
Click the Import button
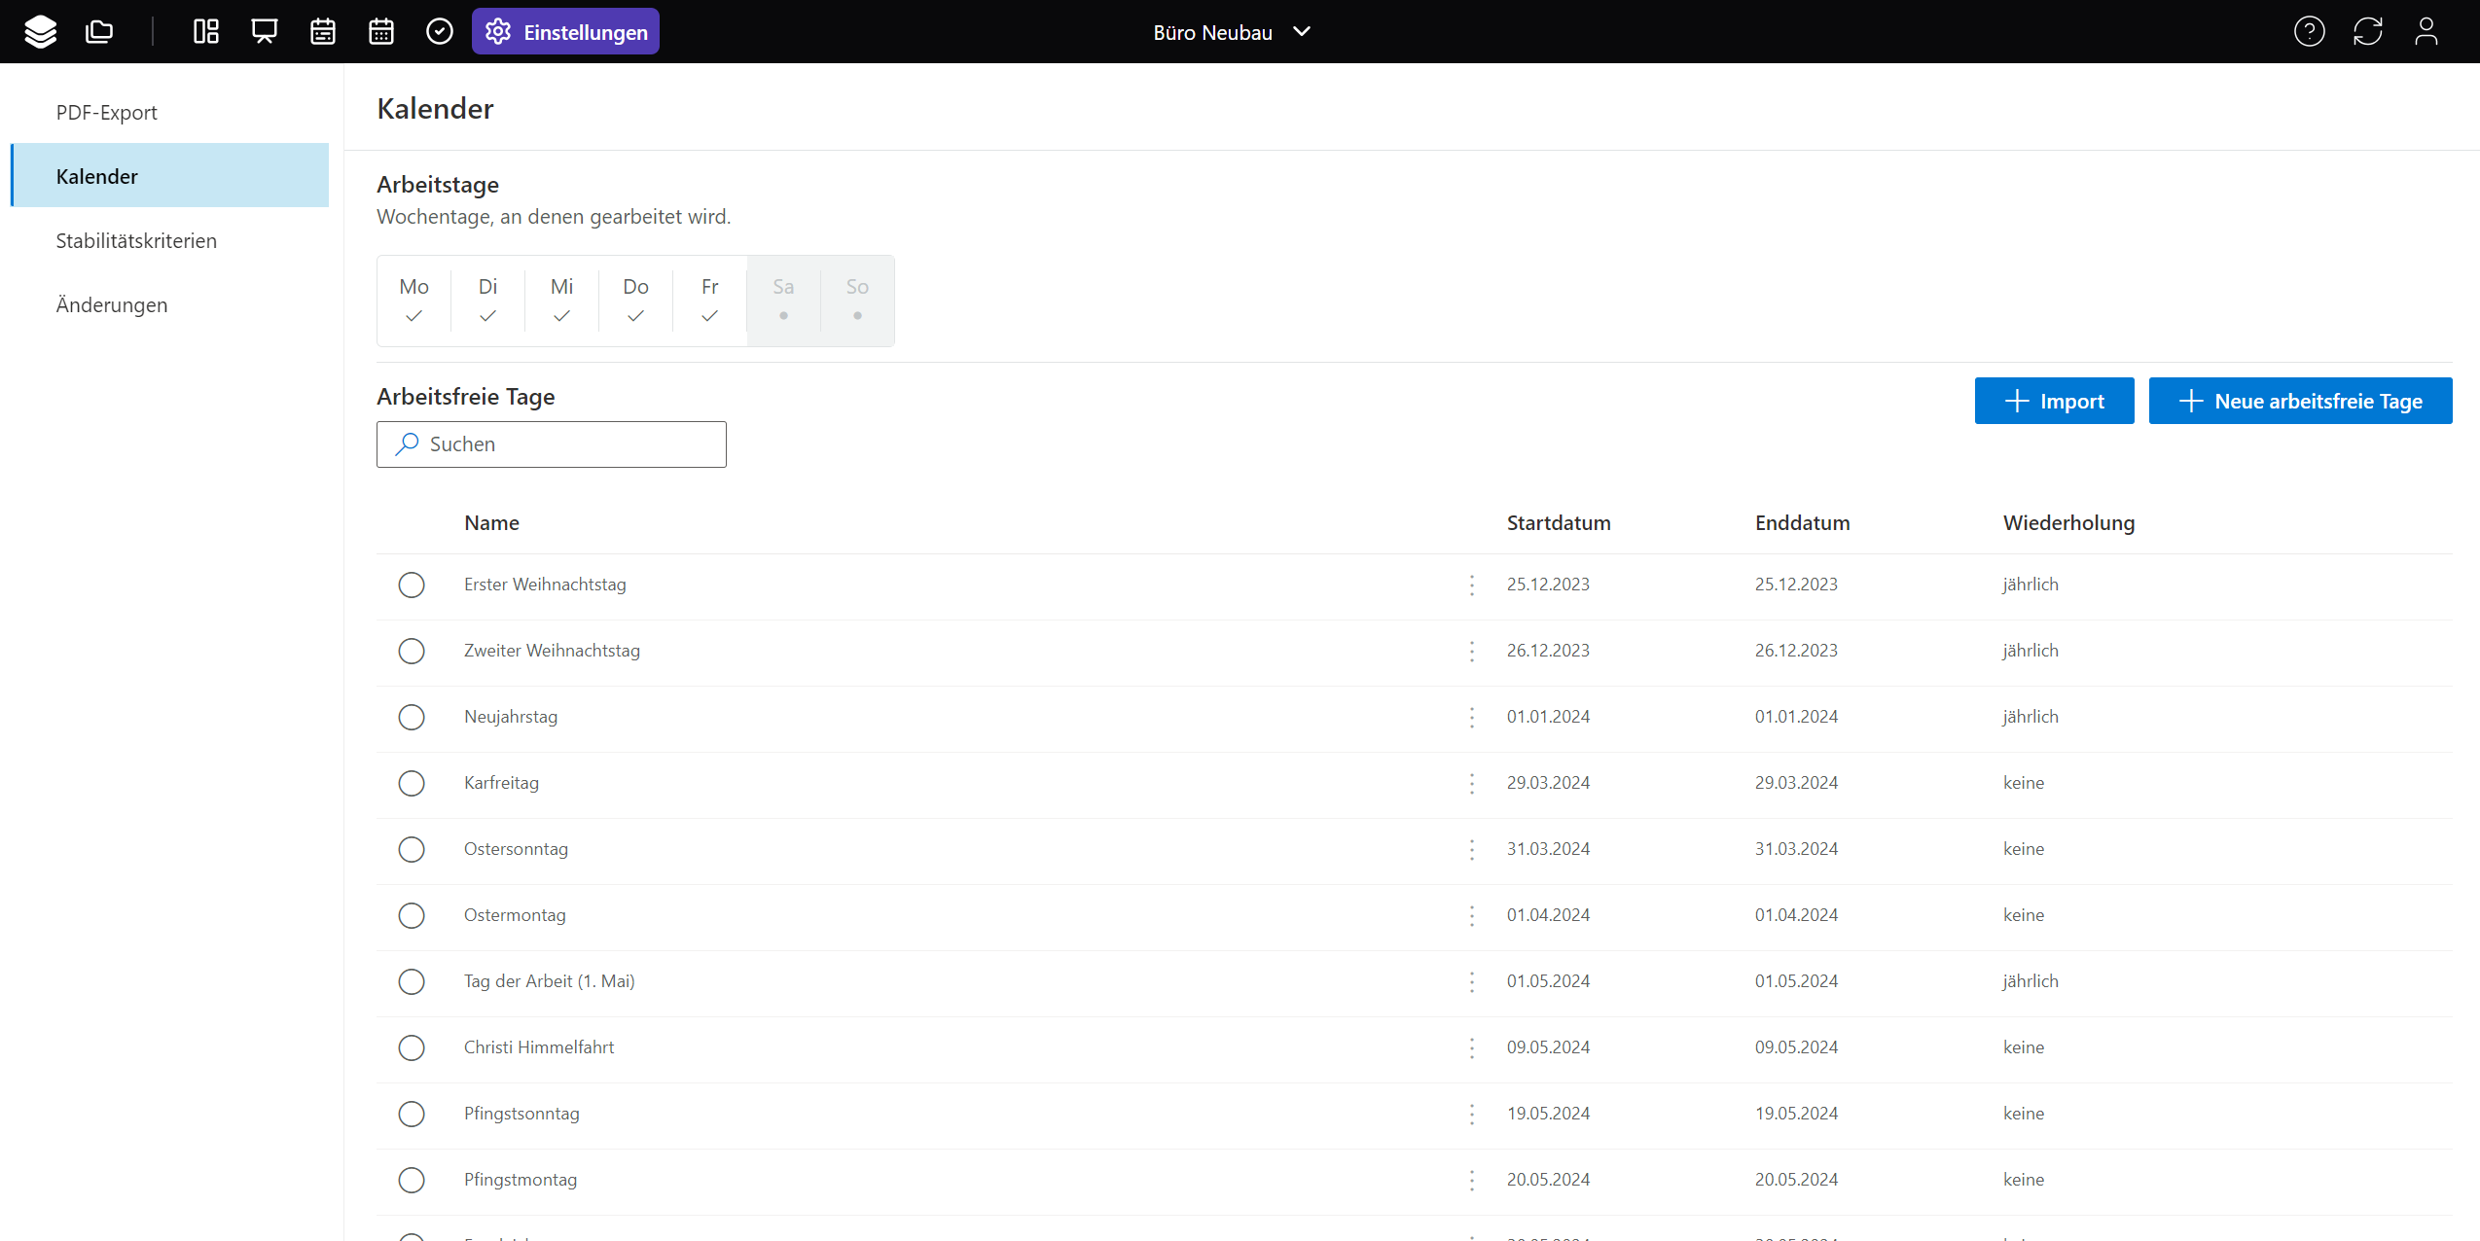coord(2054,401)
